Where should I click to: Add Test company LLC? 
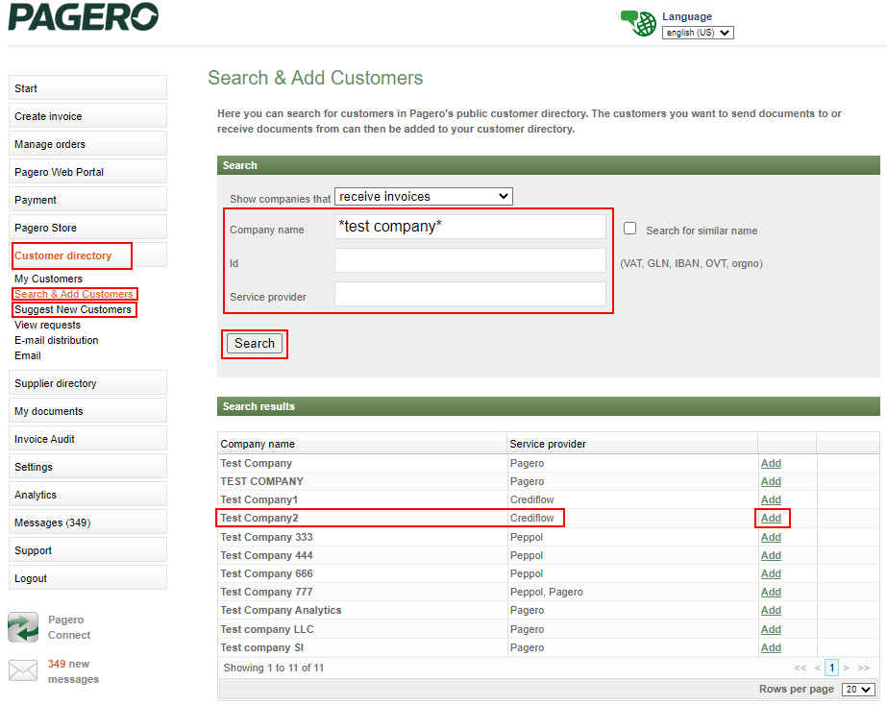771,629
